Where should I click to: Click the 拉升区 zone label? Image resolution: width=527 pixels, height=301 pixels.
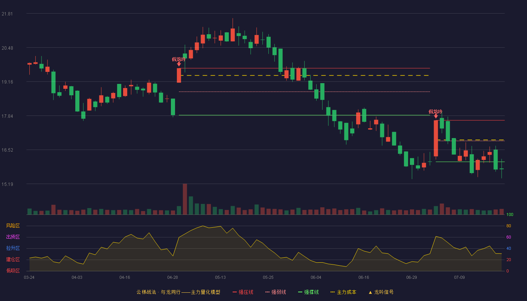tap(13, 248)
